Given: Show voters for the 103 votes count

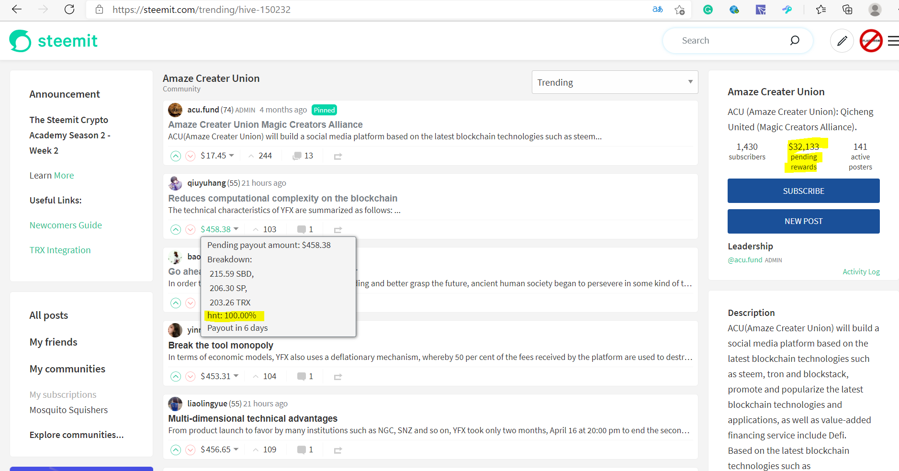Looking at the screenshot, I should point(265,229).
